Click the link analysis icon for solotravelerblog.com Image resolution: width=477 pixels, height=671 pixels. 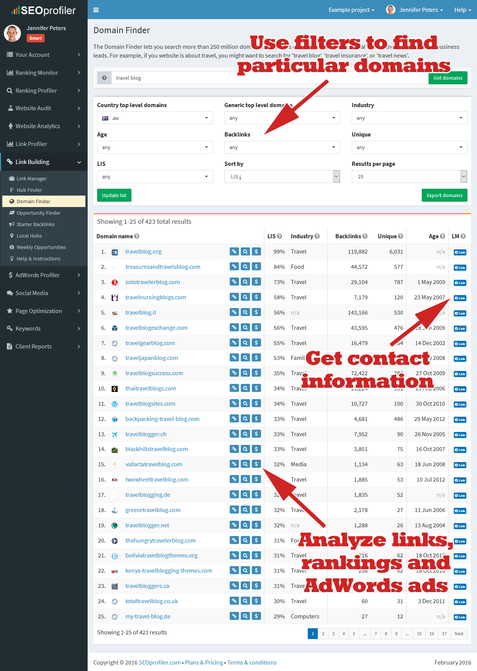click(x=234, y=282)
